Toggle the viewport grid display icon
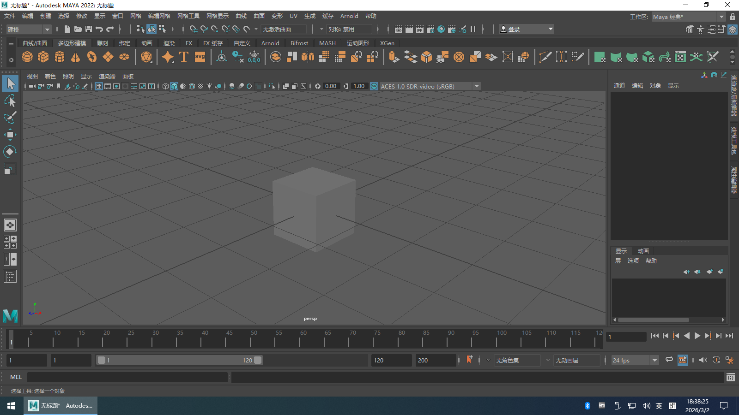739x415 pixels. (x=99, y=86)
